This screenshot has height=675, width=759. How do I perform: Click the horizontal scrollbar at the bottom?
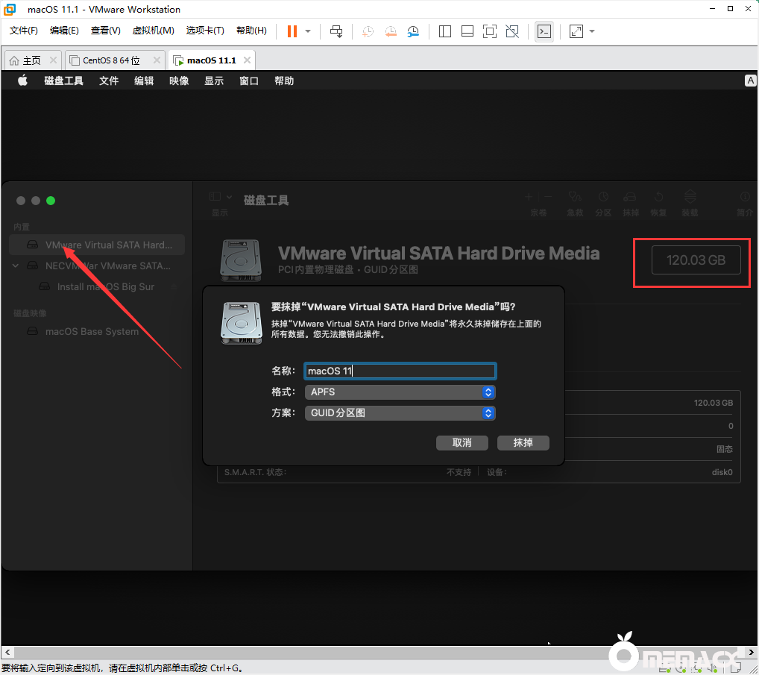(x=373, y=652)
